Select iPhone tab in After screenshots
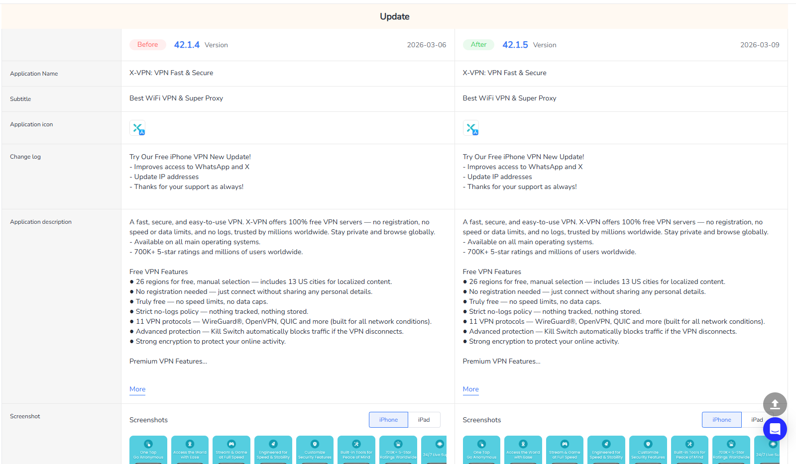The width and height of the screenshot is (796, 464). (721, 420)
